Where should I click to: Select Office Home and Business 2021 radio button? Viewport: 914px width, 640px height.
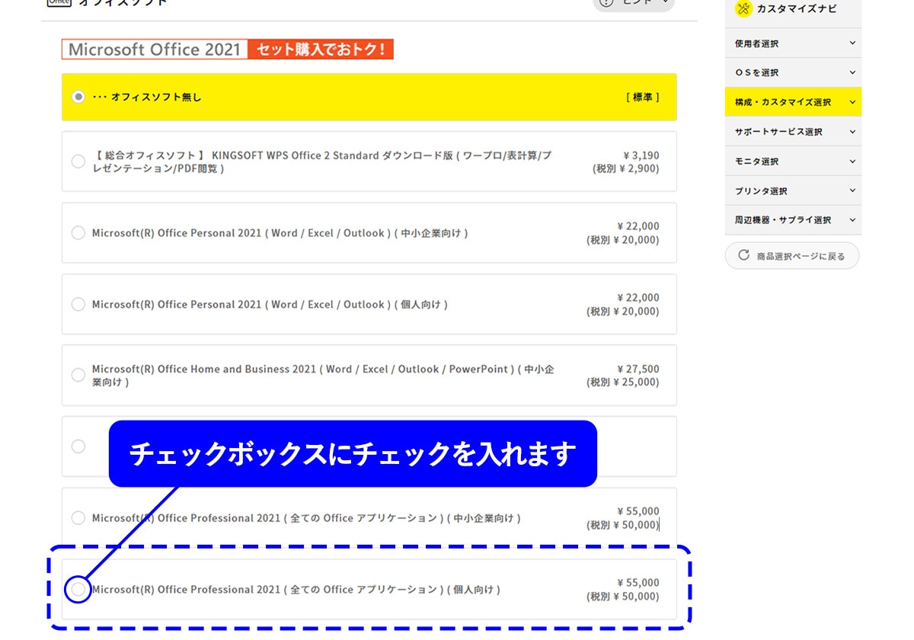78,375
